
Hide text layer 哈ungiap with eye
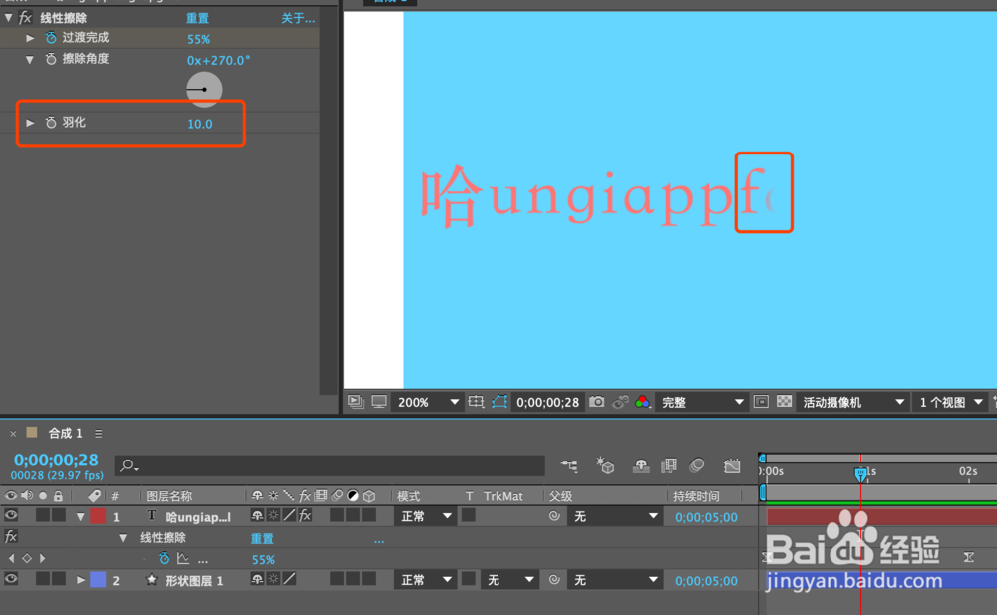tap(11, 515)
